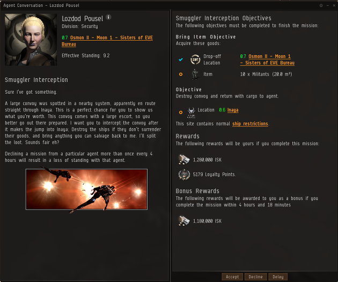The width and height of the screenshot is (338, 282).
Task: Click the Drop-off Location station icon
Action: [195, 60]
